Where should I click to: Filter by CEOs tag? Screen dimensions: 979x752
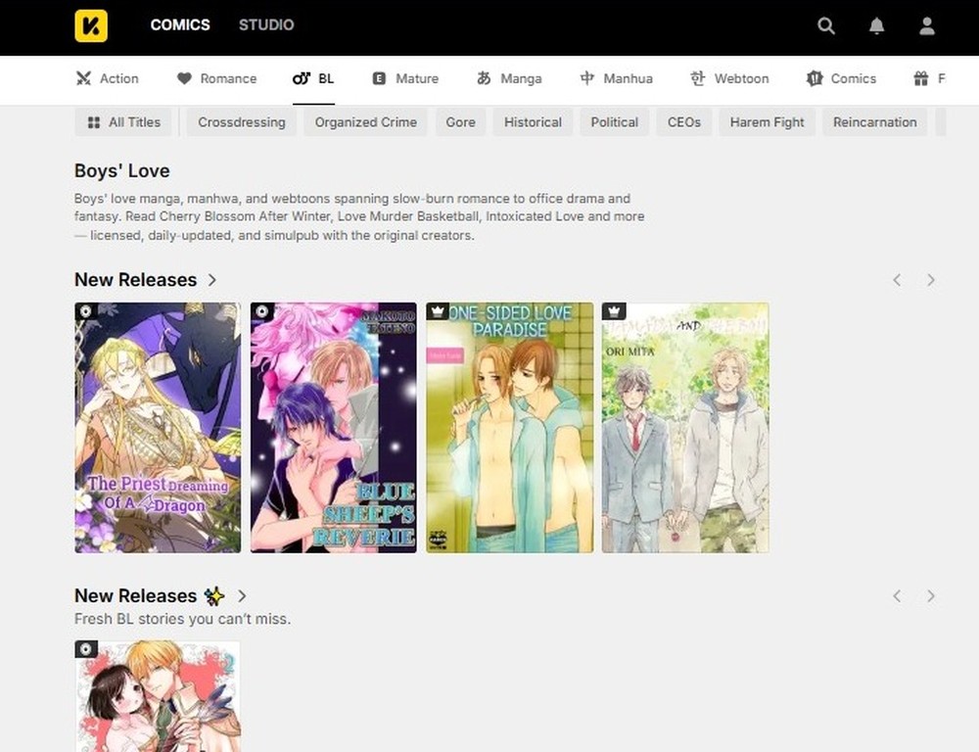tap(684, 122)
